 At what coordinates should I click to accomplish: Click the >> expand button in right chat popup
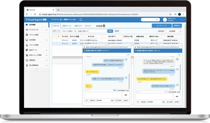(x=179, y=55)
